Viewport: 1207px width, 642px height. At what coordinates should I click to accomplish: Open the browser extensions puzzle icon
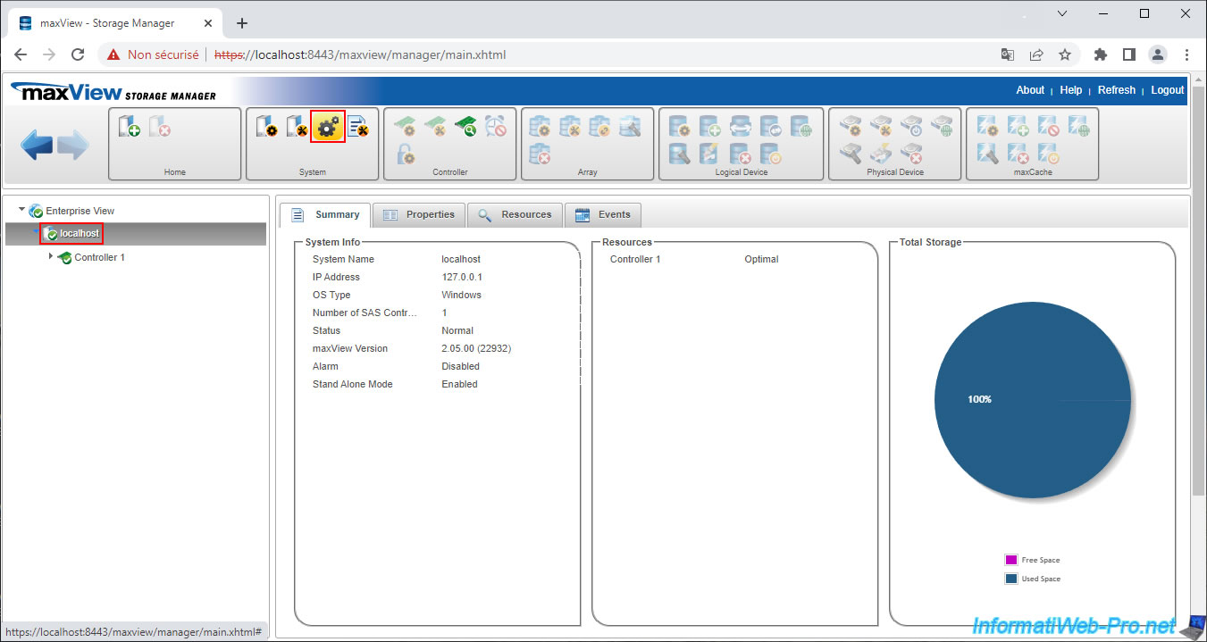pyautogui.click(x=1101, y=54)
